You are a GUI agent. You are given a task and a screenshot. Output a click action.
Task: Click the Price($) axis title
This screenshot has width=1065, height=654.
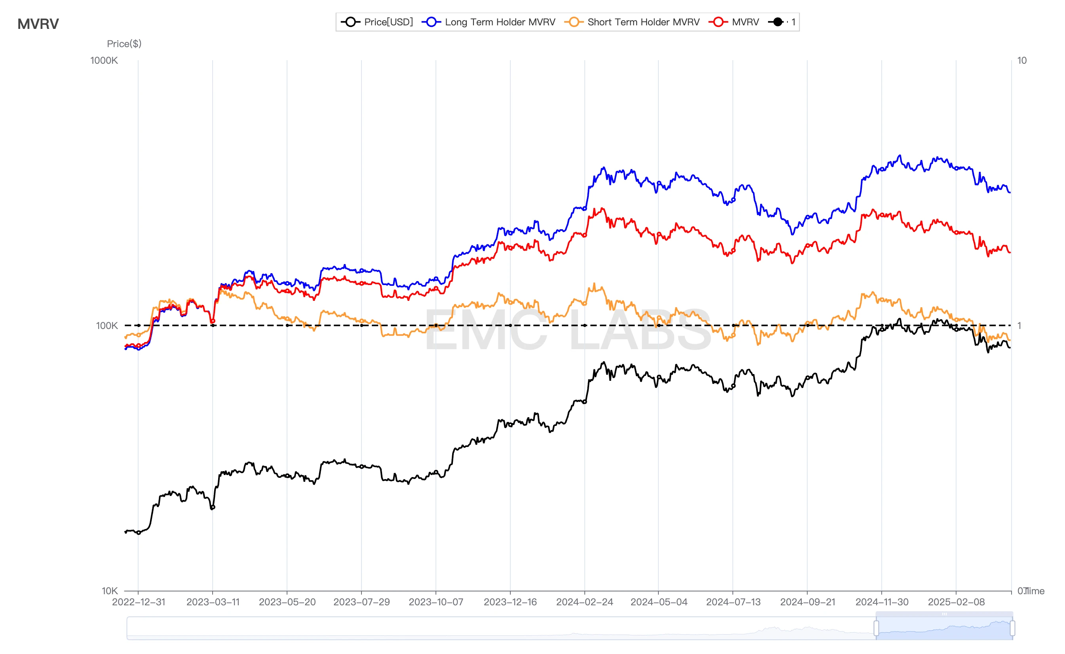[124, 44]
